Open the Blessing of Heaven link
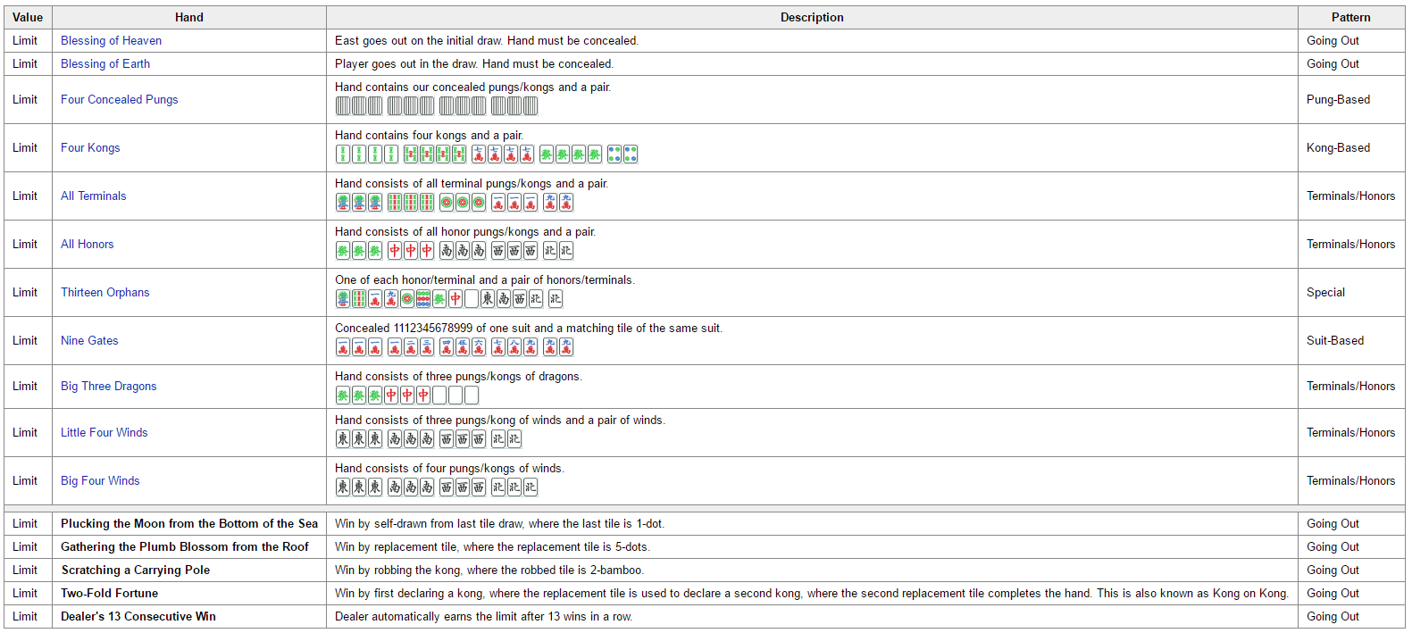Image resolution: width=1412 pixels, height=633 pixels. (111, 40)
